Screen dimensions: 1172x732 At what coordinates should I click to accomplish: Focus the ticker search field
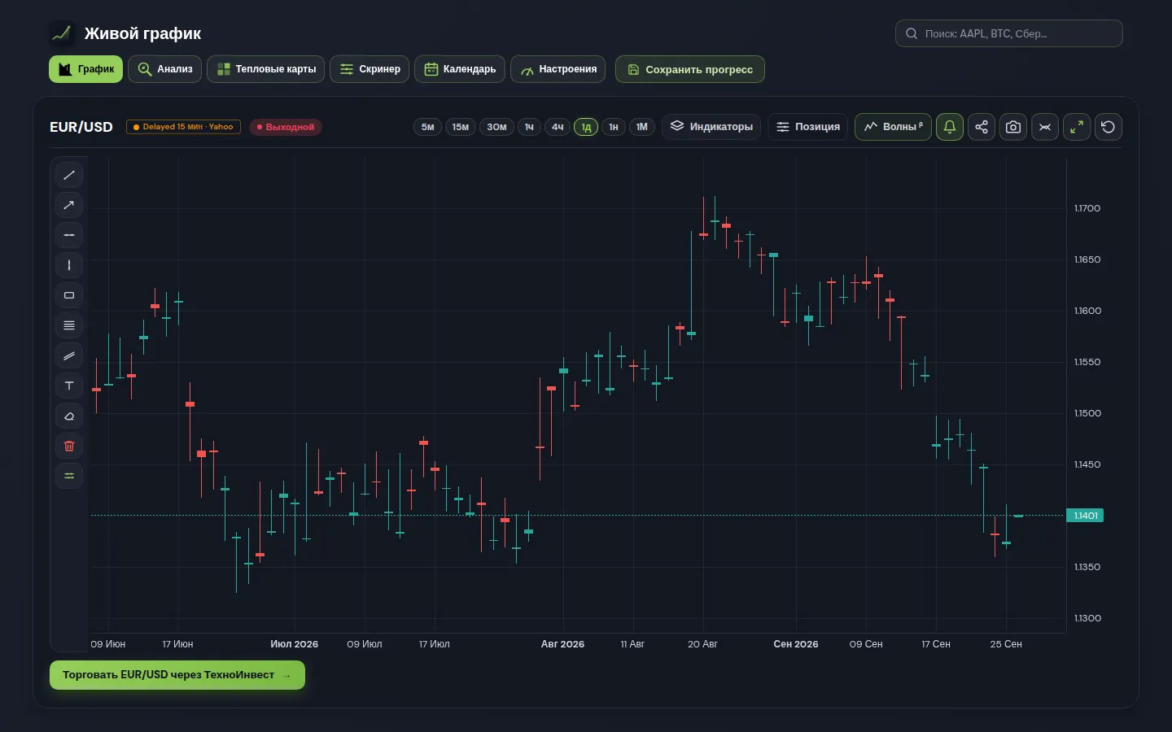click(x=1009, y=33)
